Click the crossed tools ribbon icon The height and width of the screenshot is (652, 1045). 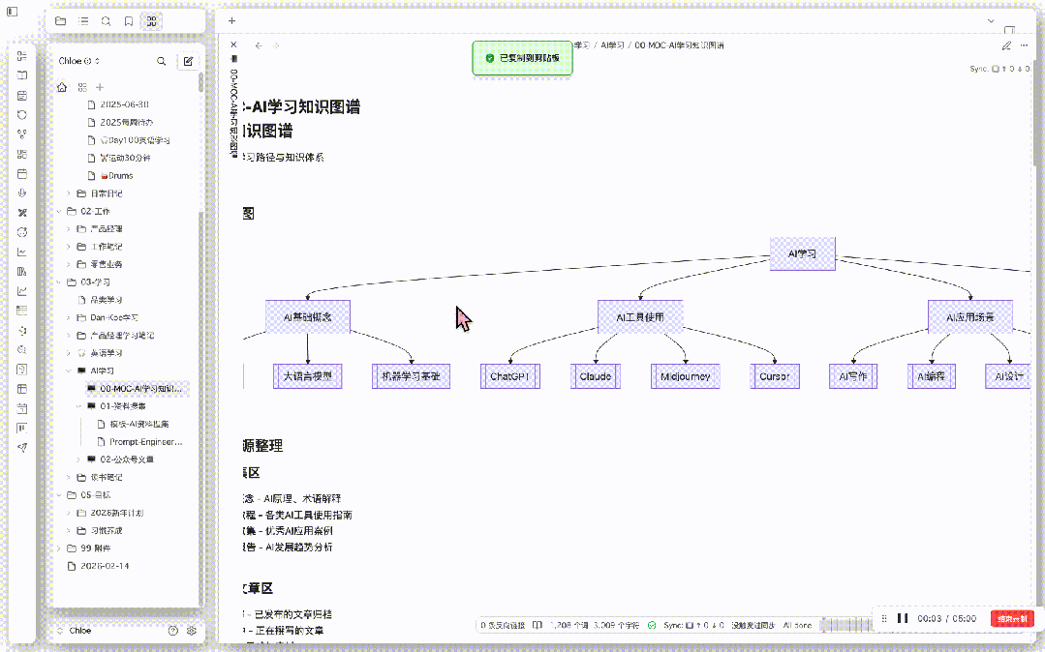[22, 213]
